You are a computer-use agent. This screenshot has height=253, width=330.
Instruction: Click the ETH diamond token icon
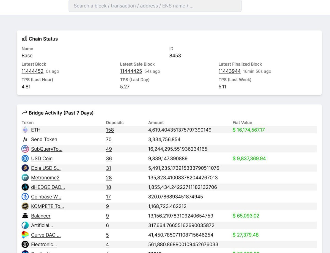25,130
